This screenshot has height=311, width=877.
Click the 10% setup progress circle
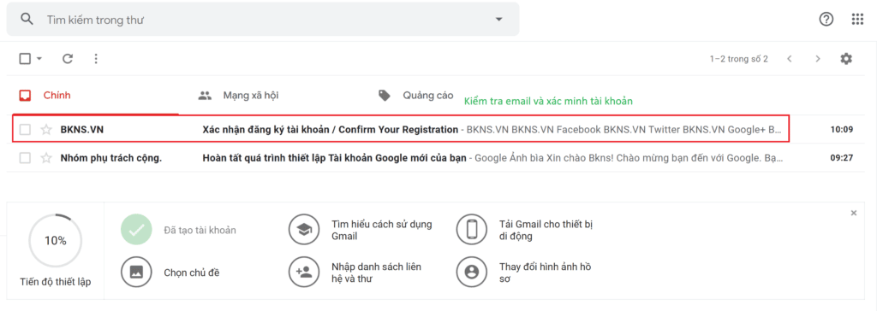pyautogui.click(x=56, y=241)
